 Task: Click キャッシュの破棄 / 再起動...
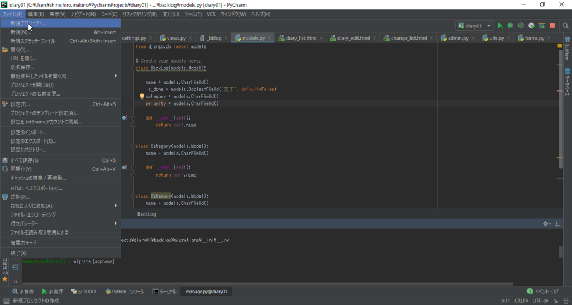coord(60,178)
